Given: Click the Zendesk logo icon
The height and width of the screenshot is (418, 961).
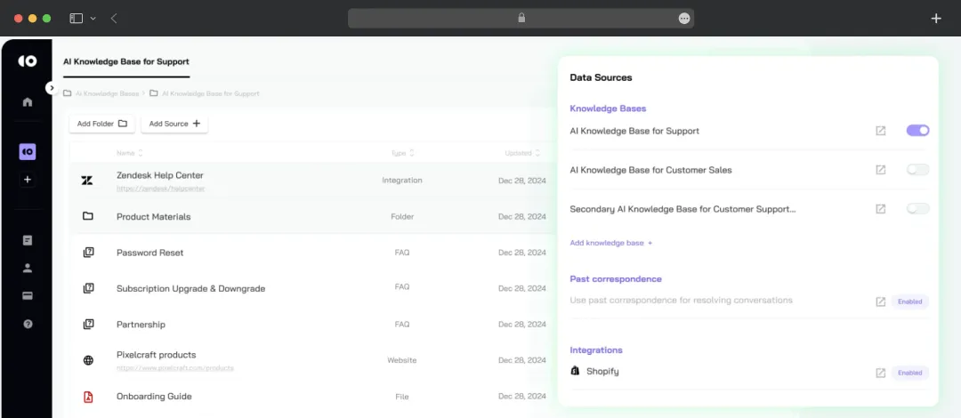Looking at the screenshot, I should pos(87,181).
